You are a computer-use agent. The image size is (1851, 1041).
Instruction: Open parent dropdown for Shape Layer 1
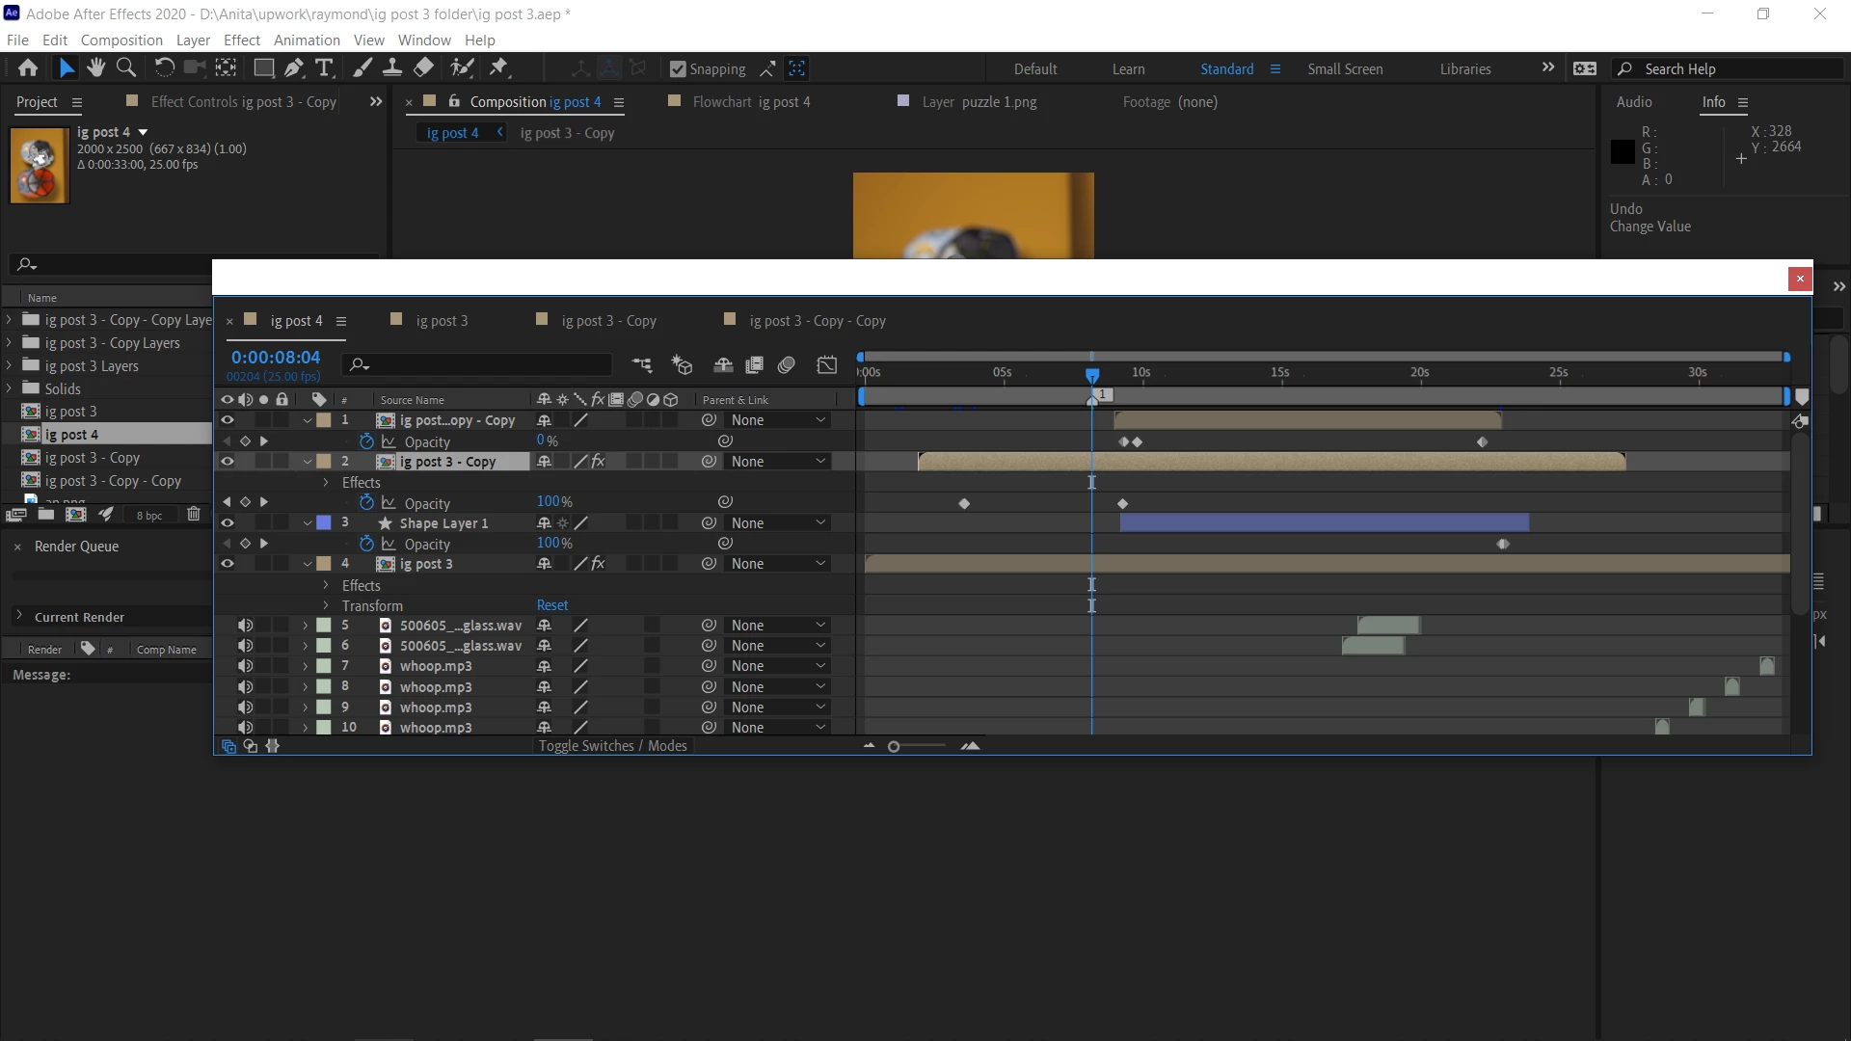pyautogui.click(x=777, y=523)
